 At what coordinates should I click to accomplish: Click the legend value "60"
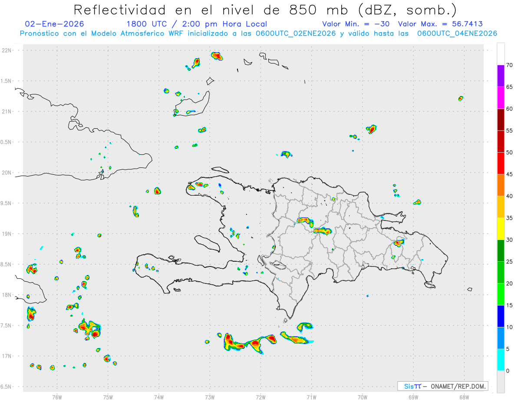coord(510,109)
